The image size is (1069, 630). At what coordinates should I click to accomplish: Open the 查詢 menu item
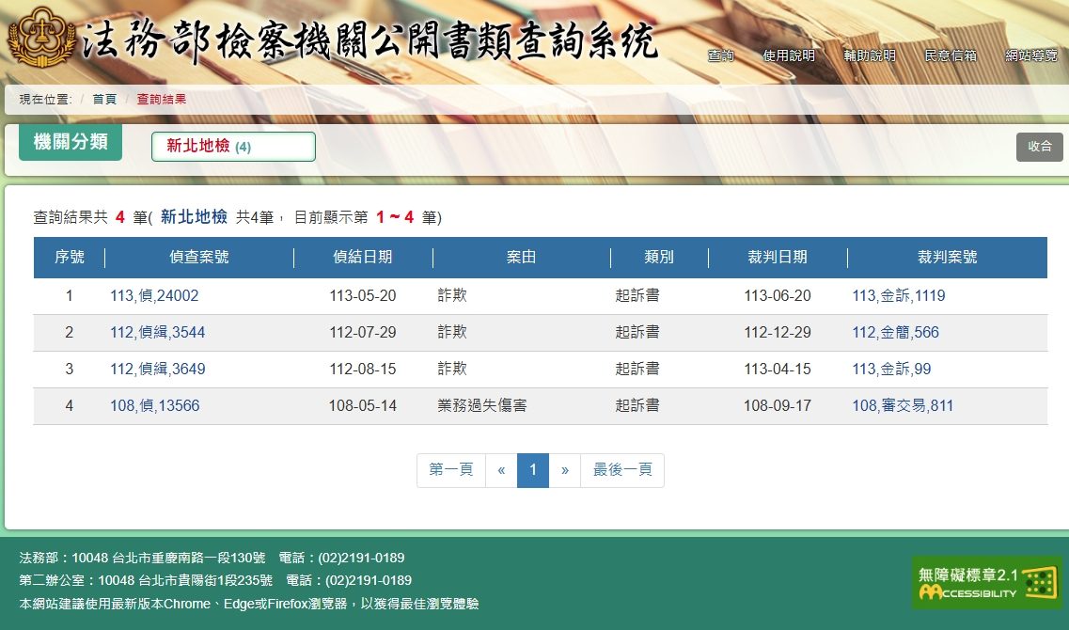tap(721, 55)
